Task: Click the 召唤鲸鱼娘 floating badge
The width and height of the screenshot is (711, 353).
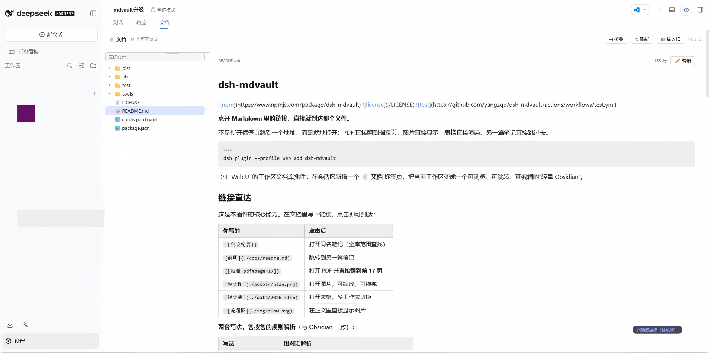Action: coord(657,330)
